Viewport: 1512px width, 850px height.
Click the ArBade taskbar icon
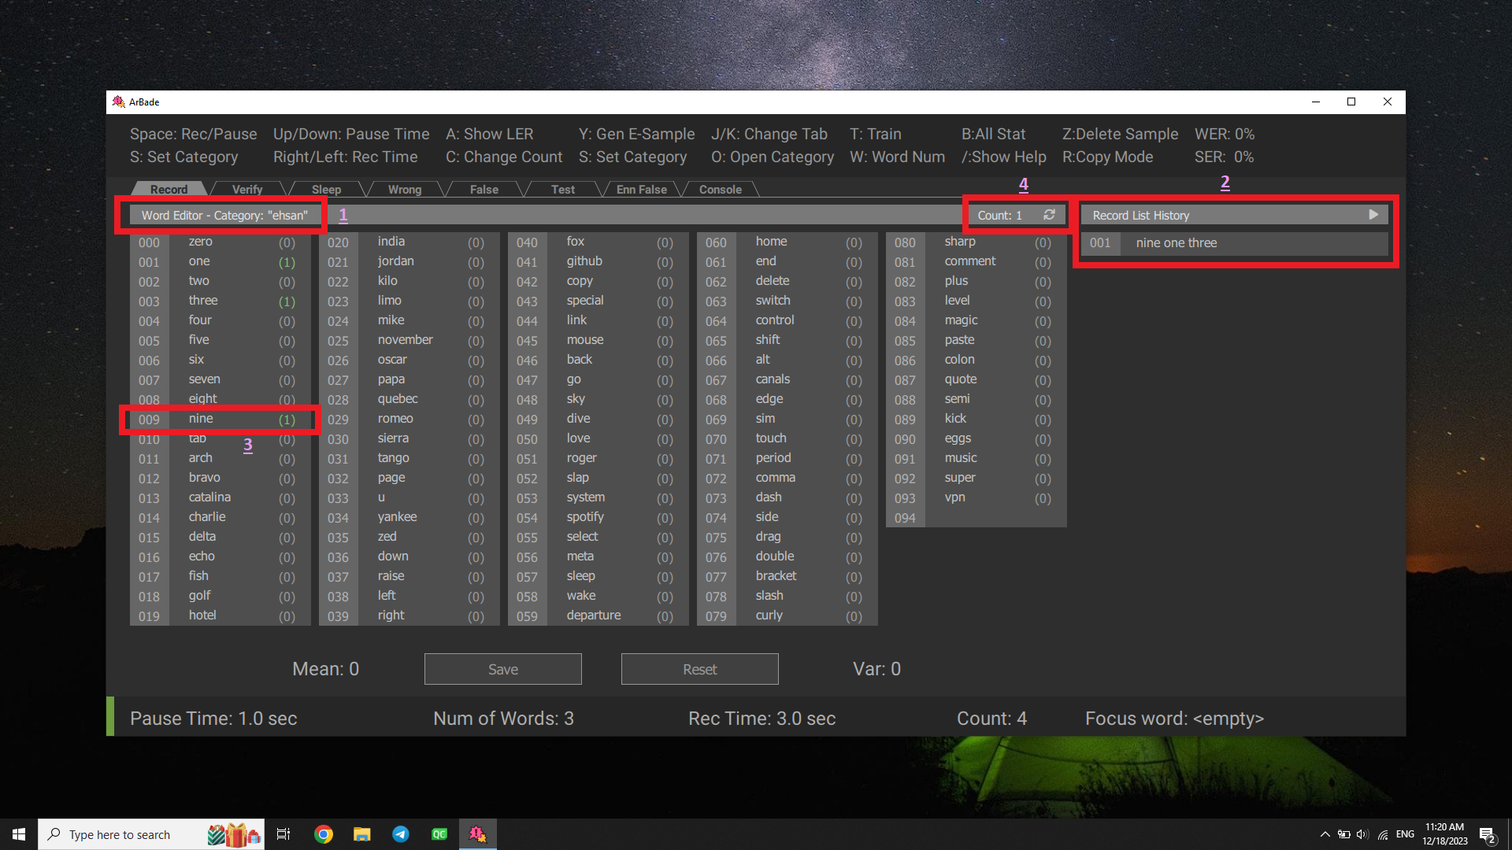pos(478,834)
